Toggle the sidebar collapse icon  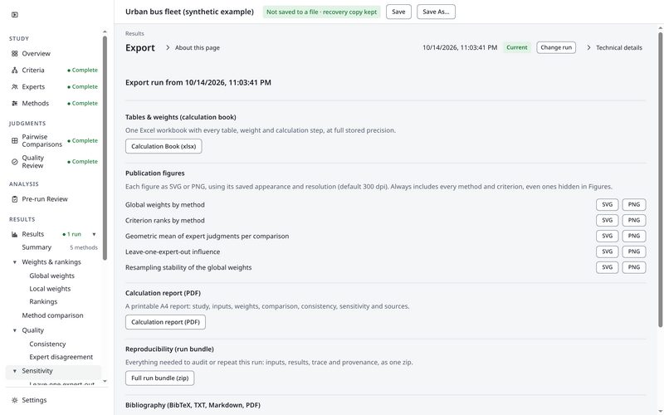pos(15,15)
